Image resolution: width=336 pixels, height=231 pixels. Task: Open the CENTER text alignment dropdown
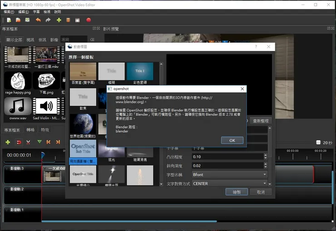[x=229, y=183]
